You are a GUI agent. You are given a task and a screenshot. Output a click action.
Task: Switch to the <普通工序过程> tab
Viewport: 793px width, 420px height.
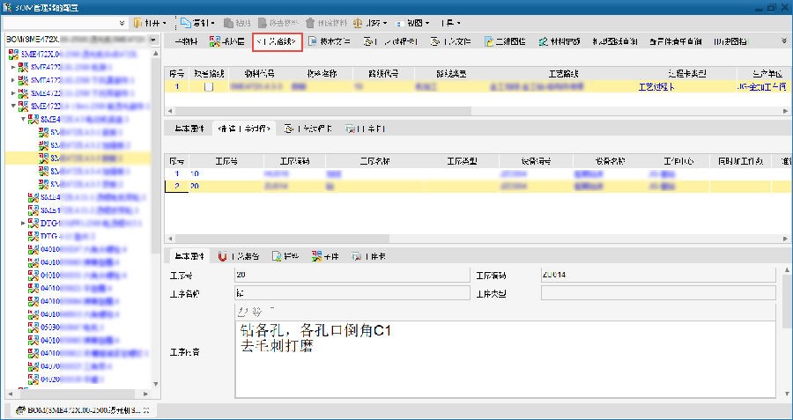pyautogui.click(x=244, y=129)
